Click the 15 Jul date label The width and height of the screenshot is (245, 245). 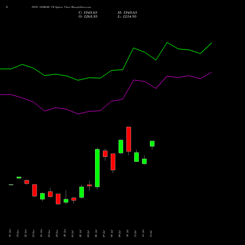point(151,233)
